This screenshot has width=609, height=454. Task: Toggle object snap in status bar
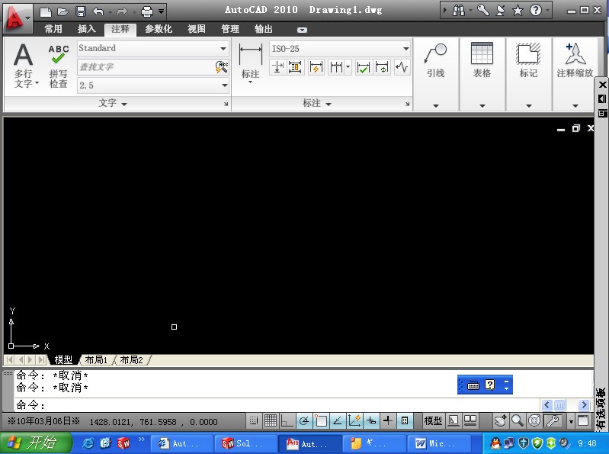[321, 420]
